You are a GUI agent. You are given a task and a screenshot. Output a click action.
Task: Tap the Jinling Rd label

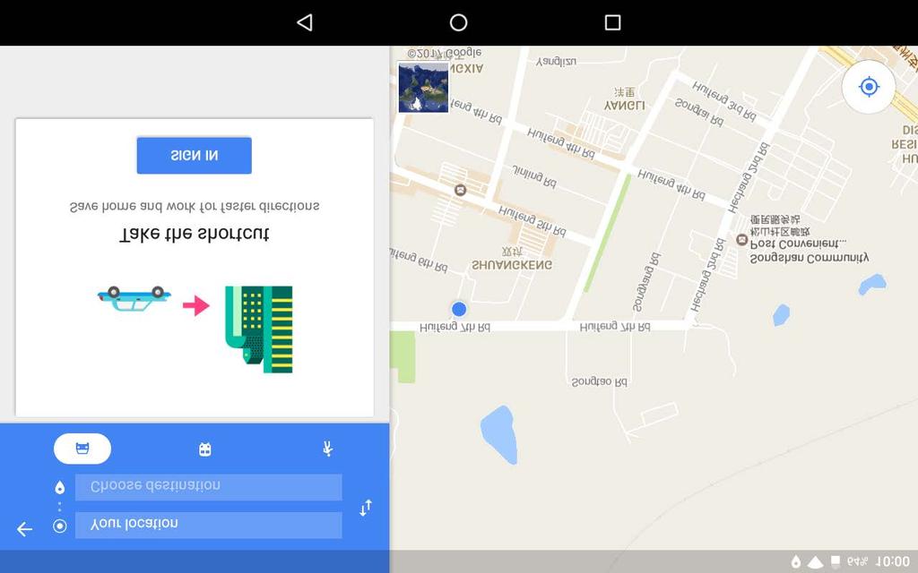tap(534, 176)
